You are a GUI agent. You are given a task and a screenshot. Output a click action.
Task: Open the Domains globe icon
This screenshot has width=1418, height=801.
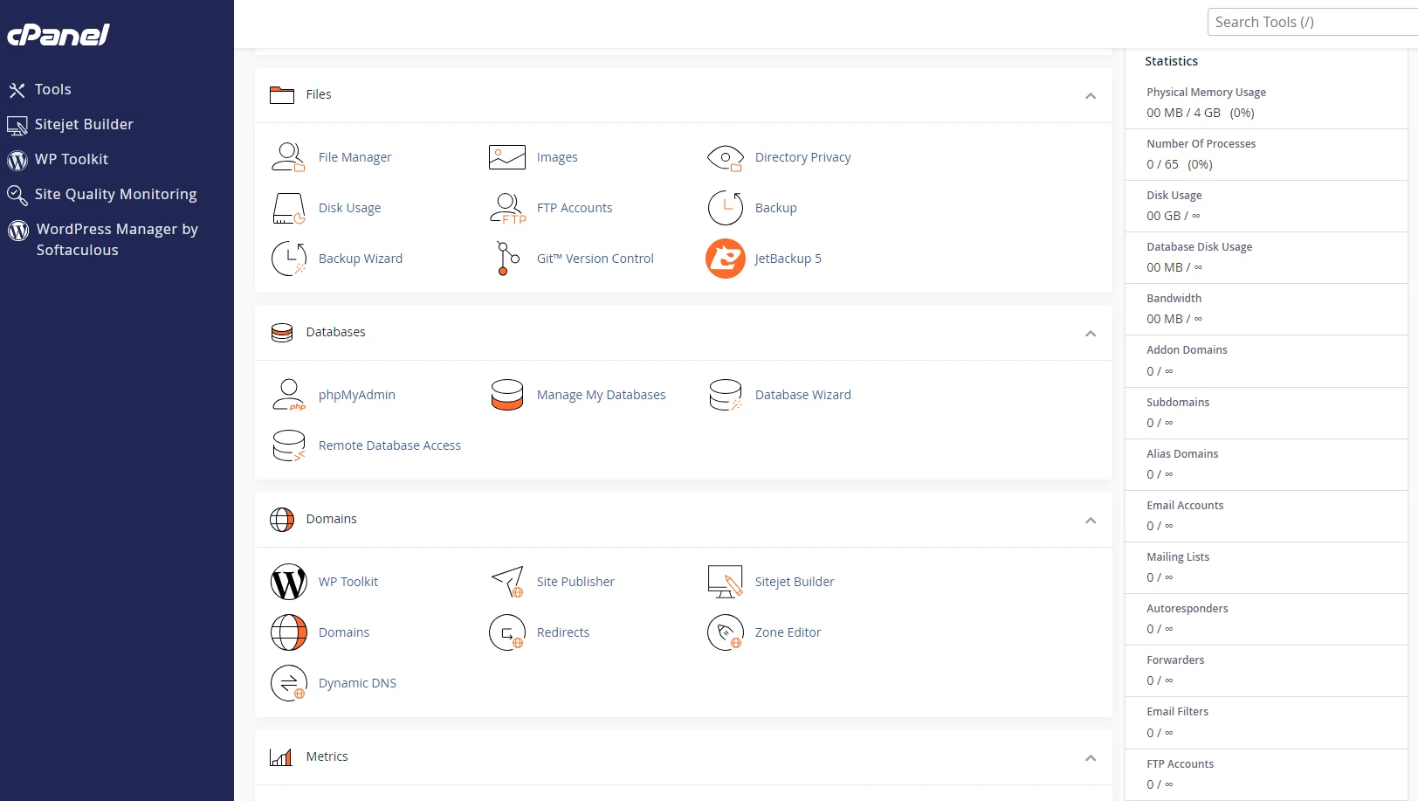pyautogui.click(x=288, y=632)
